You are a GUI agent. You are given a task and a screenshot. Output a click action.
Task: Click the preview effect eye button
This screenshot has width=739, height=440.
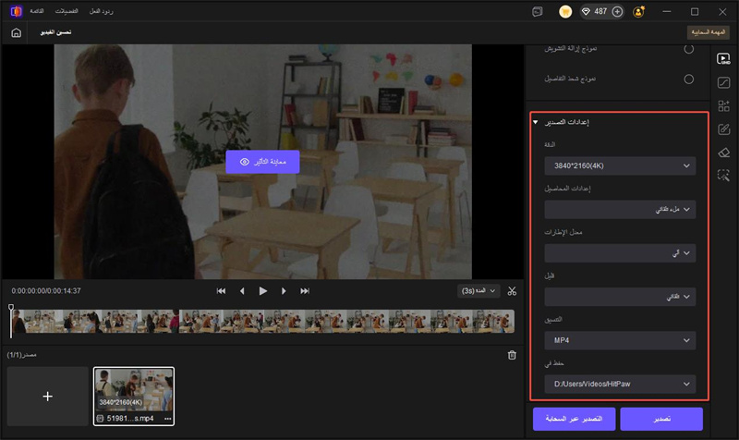click(262, 162)
